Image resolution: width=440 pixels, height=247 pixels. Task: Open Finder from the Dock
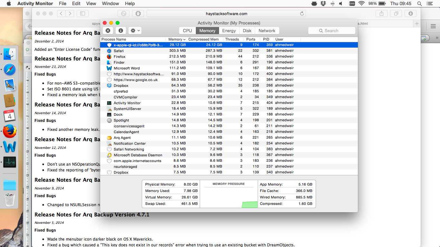pyautogui.click(x=10, y=54)
